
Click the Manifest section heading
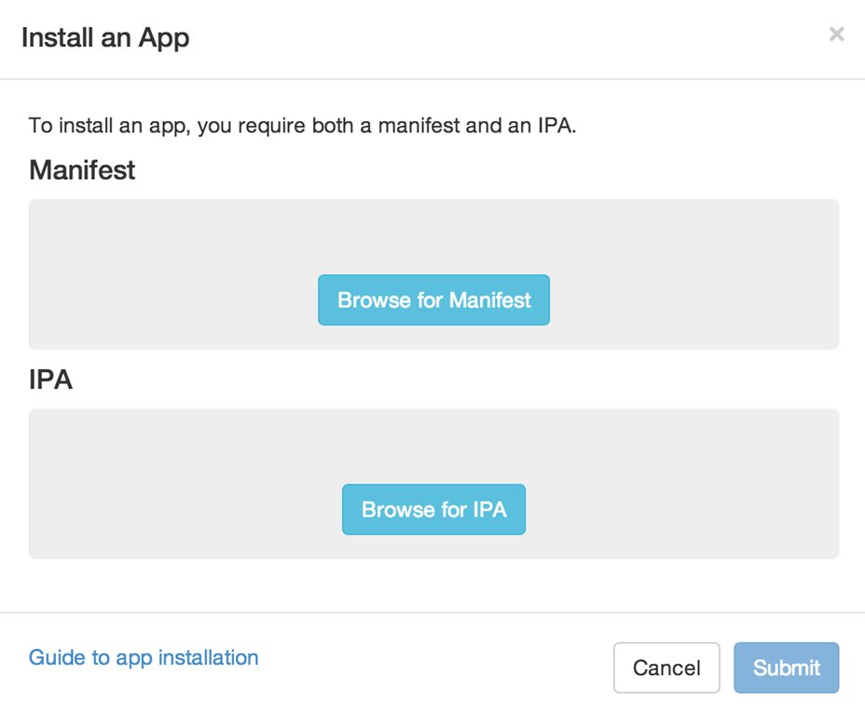pyautogui.click(x=82, y=170)
